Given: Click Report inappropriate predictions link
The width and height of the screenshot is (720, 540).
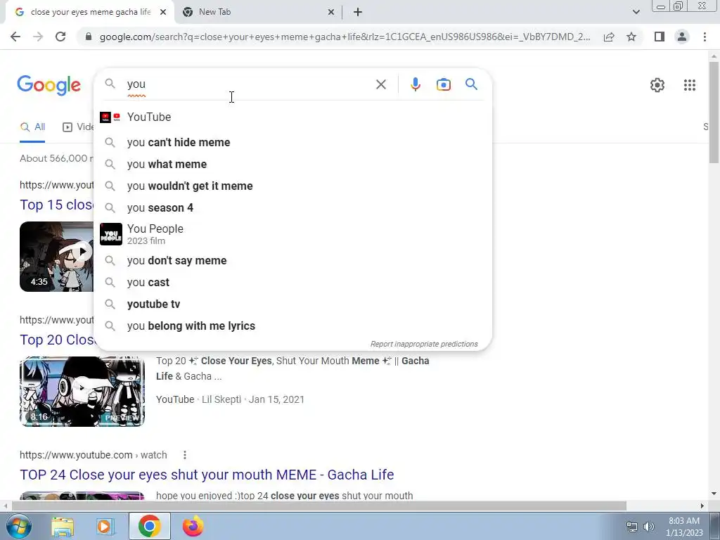Looking at the screenshot, I should 424,344.
